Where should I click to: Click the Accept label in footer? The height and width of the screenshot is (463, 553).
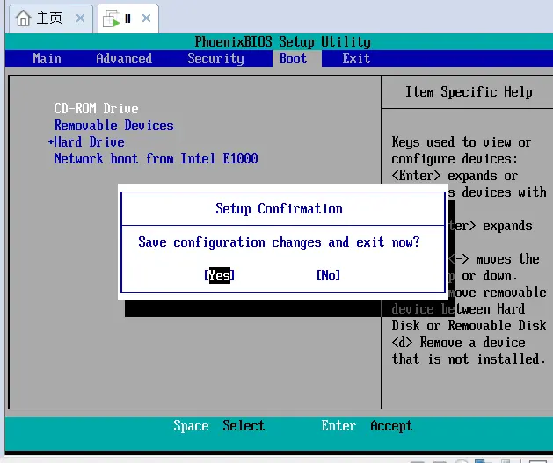[391, 425]
